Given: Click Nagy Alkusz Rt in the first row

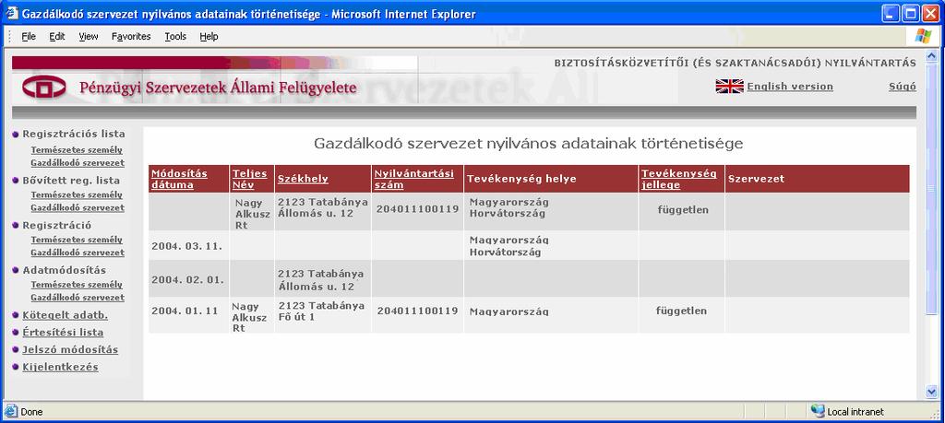Looking at the screenshot, I should click(253, 214).
